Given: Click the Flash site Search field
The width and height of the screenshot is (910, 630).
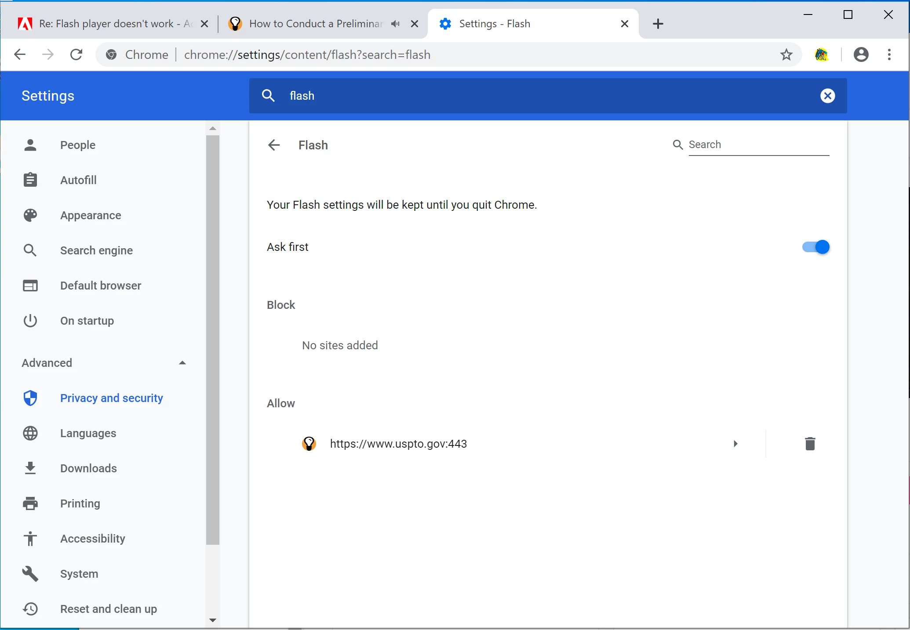Looking at the screenshot, I should 758,145.
